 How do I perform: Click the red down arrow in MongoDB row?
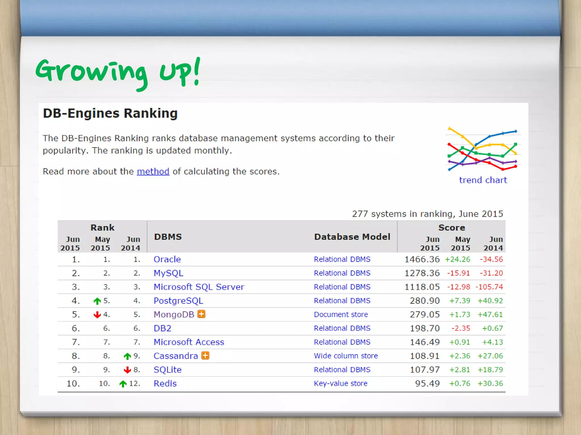[x=97, y=315]
